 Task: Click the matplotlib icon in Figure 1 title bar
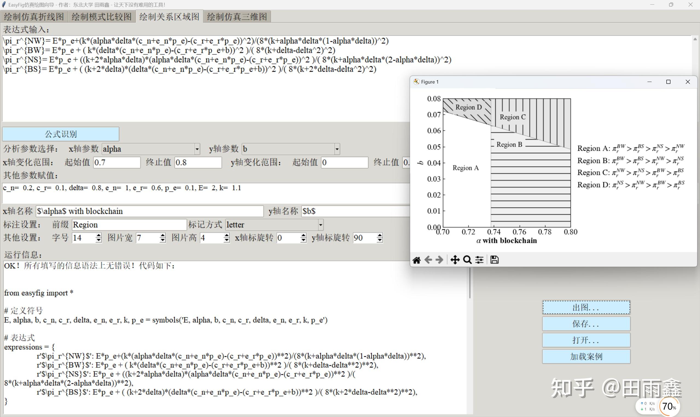[416, 82]
